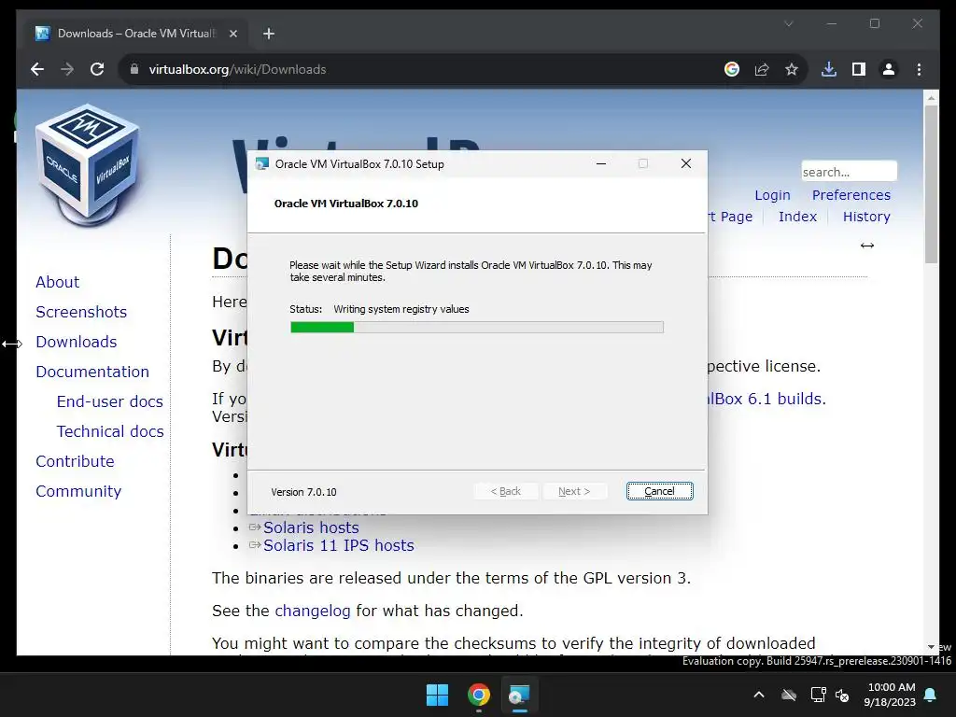This screenshot has width=956, height=717.
Task: Cancel the VirtualBox installation
Action: tap(660, 491)
